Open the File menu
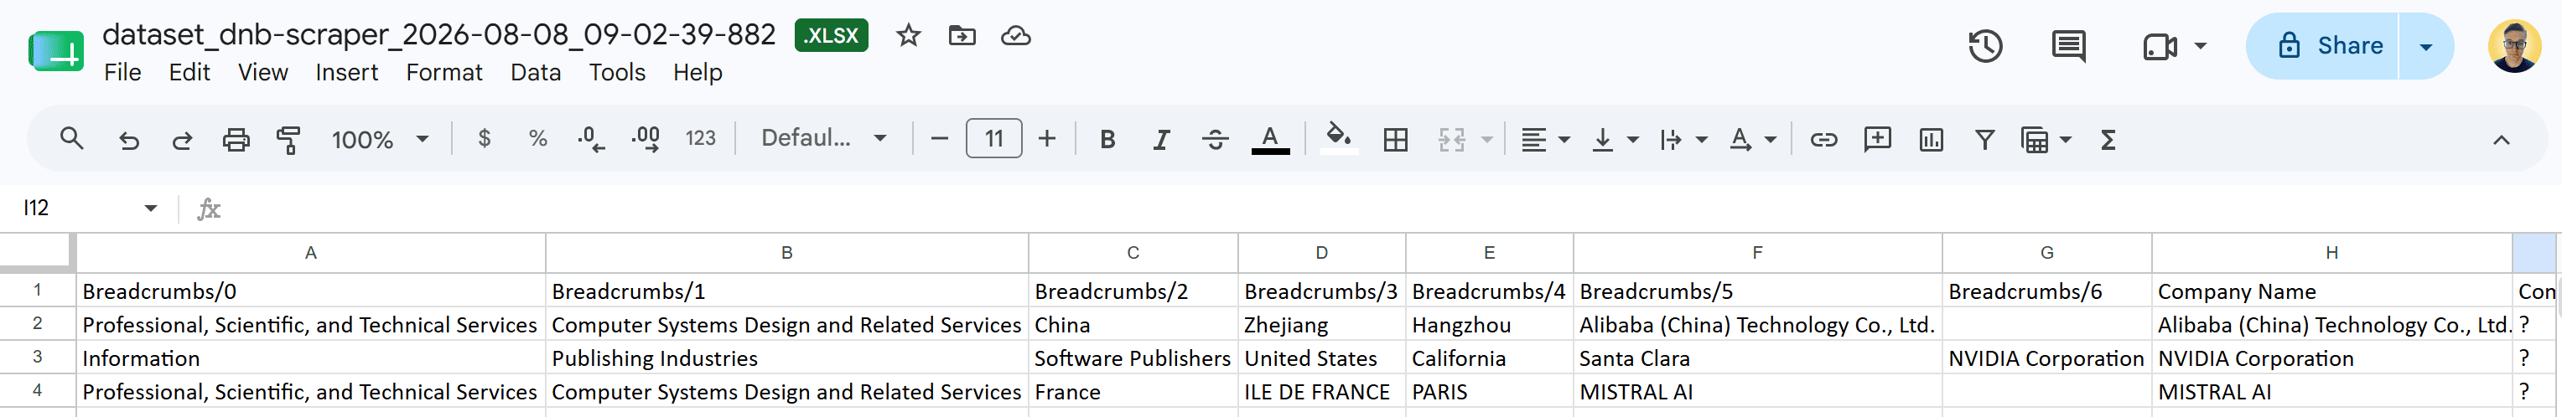The height and width of the screenshot is (417, 2562). [122, 73]
